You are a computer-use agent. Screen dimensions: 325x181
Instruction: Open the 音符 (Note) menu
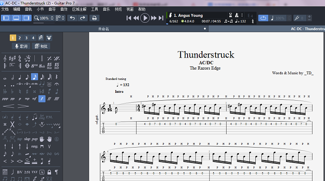coord(52,9)
